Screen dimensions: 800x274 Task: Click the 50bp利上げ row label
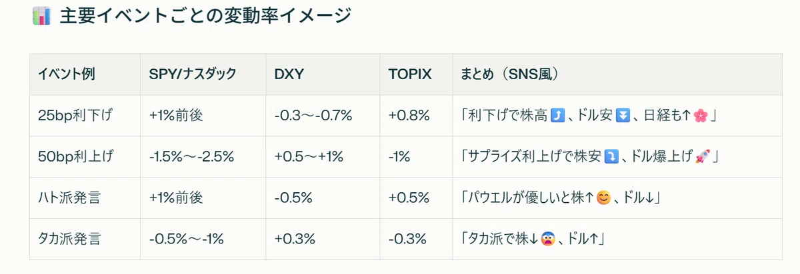pyautogui.click(x=75, y=157)
